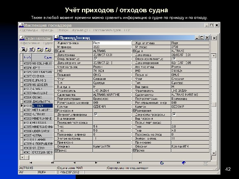Click the blue bookmark icon in navigator
The width and height of the screenshot is (239, 179).
pyautogui.click(x=184, y=163)
